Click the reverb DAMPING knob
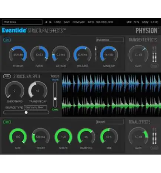The height and width of the screenshot is (173, 161). [x=86, y=136]
